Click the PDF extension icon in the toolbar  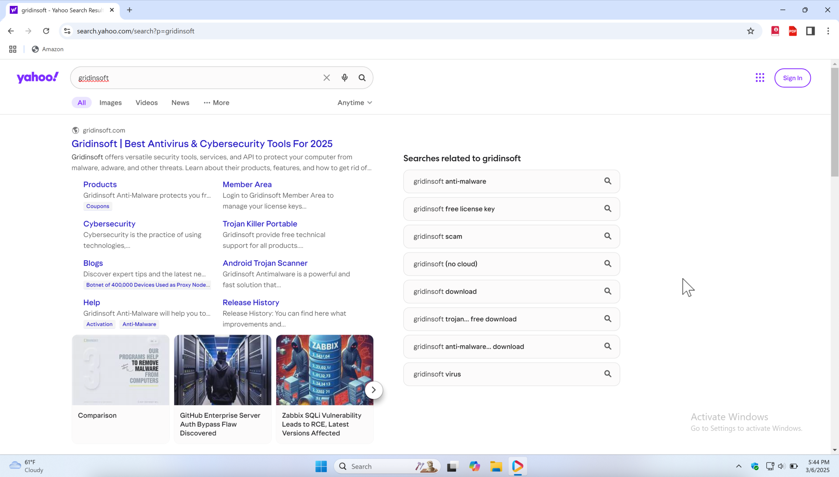792,31
